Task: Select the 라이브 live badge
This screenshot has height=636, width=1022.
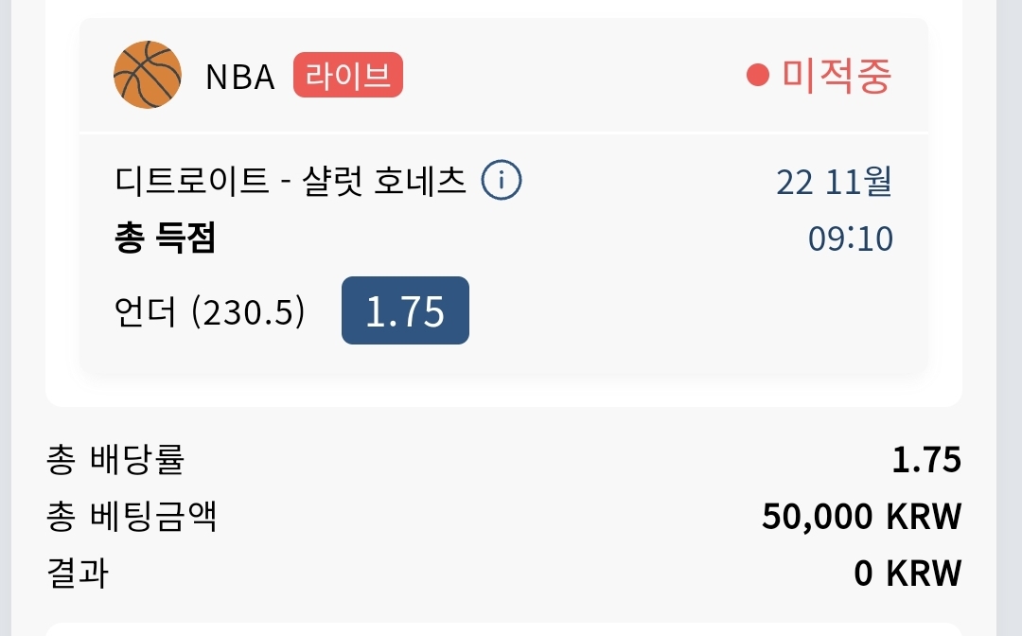Action: point(348,75)
